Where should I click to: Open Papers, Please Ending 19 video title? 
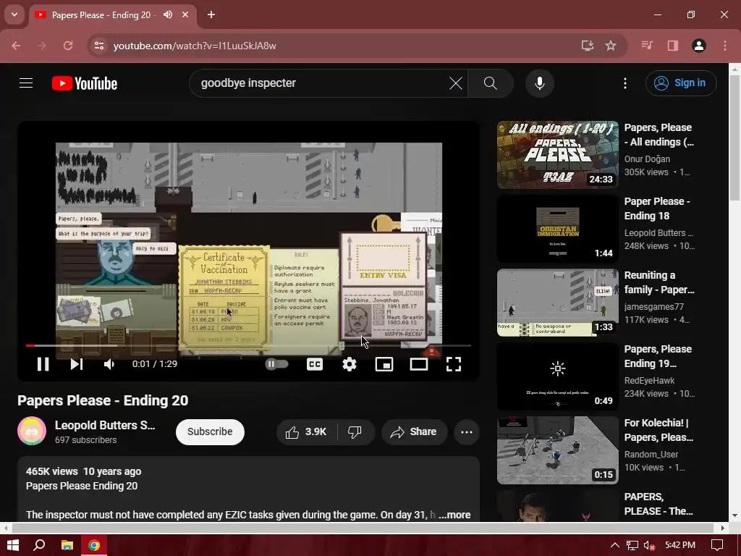[x=658, y=356]
